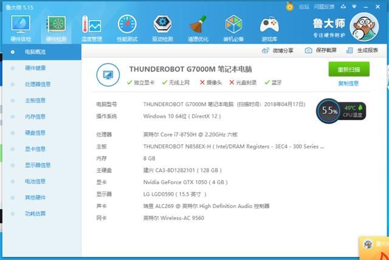This screenshot has height=260, width=389.
Task: Click the ALC269 sound card value
Action: (x=206, y=206)
